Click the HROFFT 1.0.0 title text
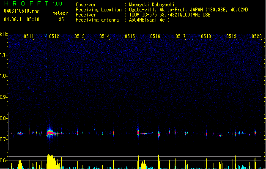Screen dimensions: 266x169 pos(33,3)
